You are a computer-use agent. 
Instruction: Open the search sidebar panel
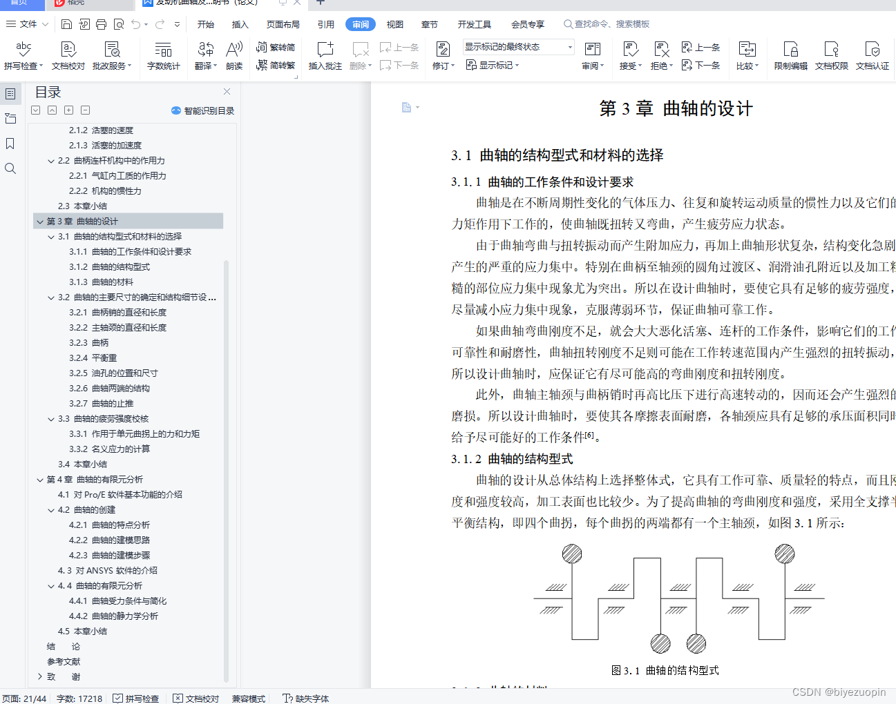point(10,168)
